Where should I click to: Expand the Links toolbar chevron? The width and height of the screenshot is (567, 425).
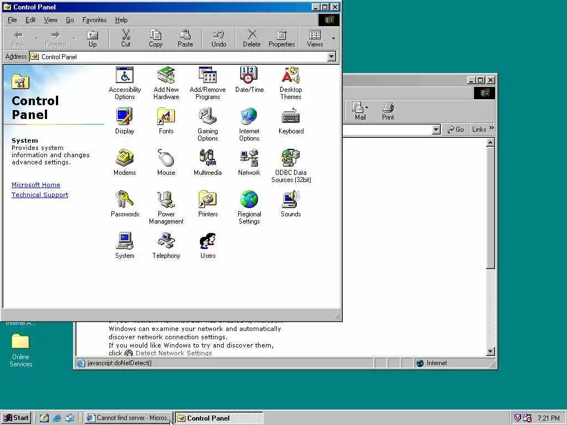pos(492,128)
